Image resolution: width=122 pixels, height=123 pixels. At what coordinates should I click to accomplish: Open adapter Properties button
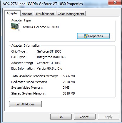(x=93, y=36)
